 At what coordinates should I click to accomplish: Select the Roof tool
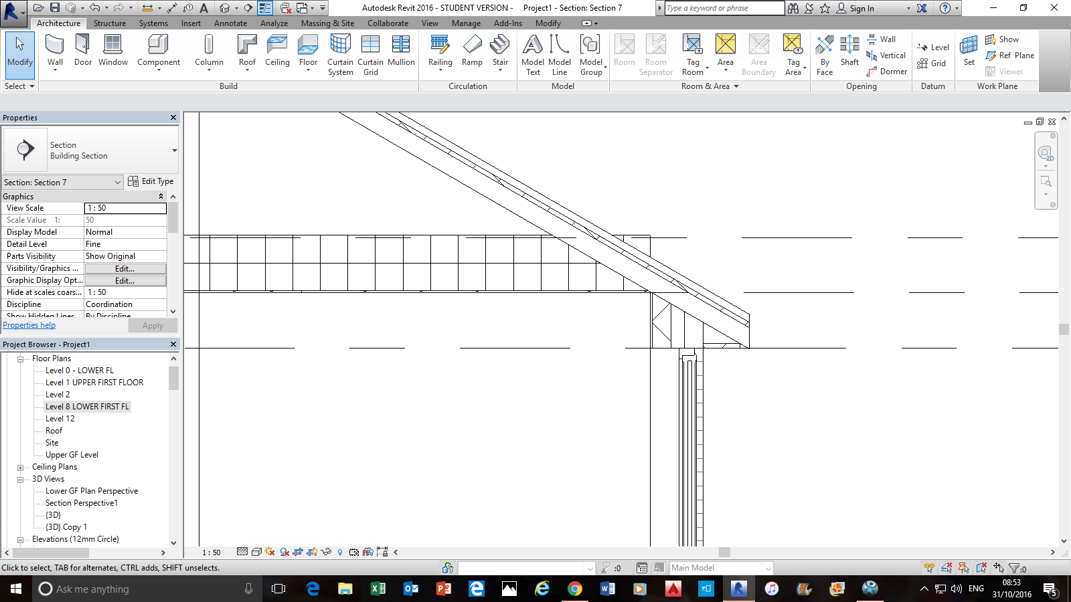pyautogui.click(x=247, y=52)
